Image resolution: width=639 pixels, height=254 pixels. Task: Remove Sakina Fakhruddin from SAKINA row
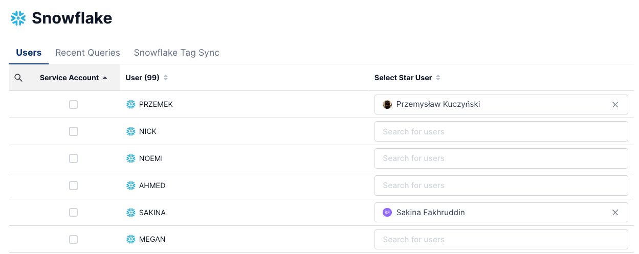(x=615, y=213)
